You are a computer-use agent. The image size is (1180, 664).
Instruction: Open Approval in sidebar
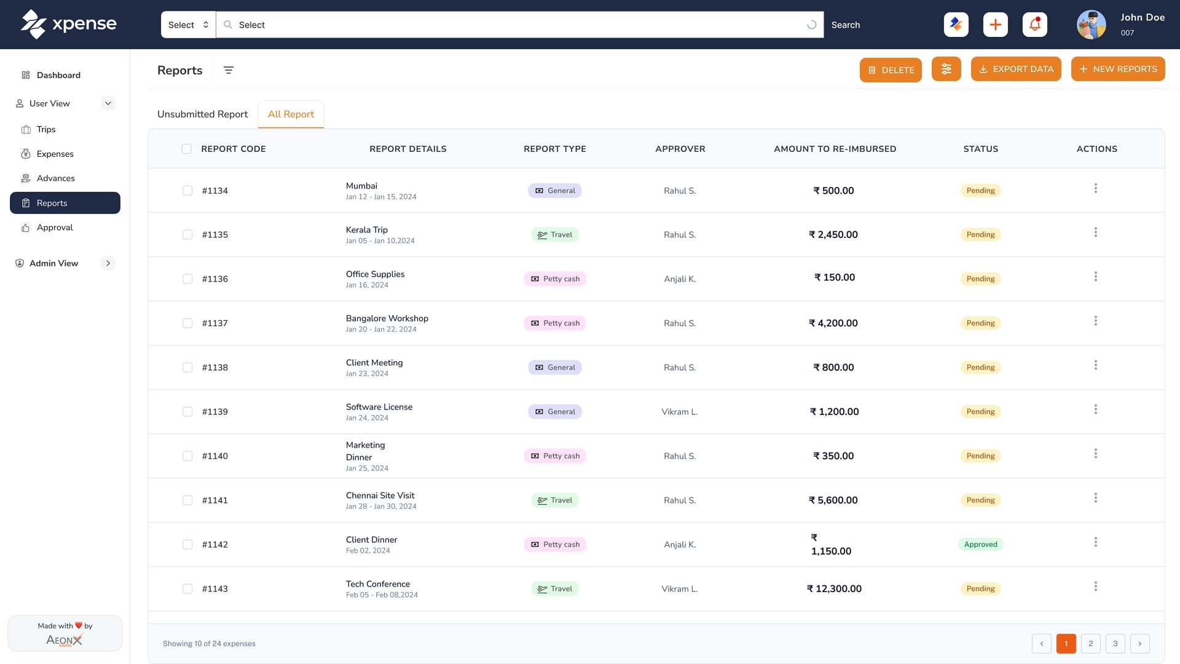point(65,227)
